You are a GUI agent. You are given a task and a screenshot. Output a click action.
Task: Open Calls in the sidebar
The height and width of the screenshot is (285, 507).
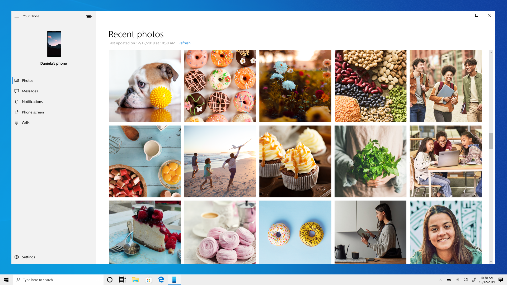tap(26, 123)
